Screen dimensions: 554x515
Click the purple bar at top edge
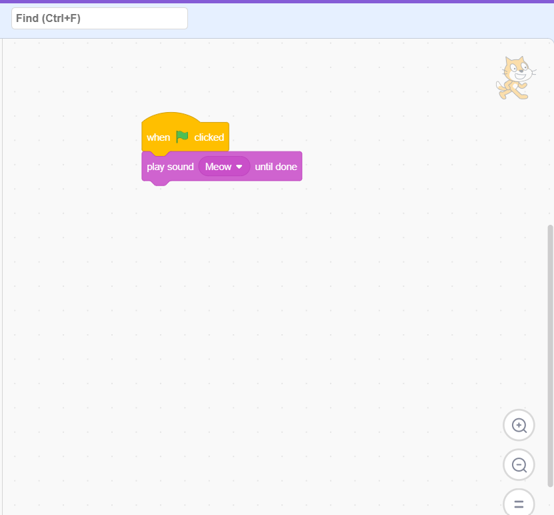coord(277,1)
